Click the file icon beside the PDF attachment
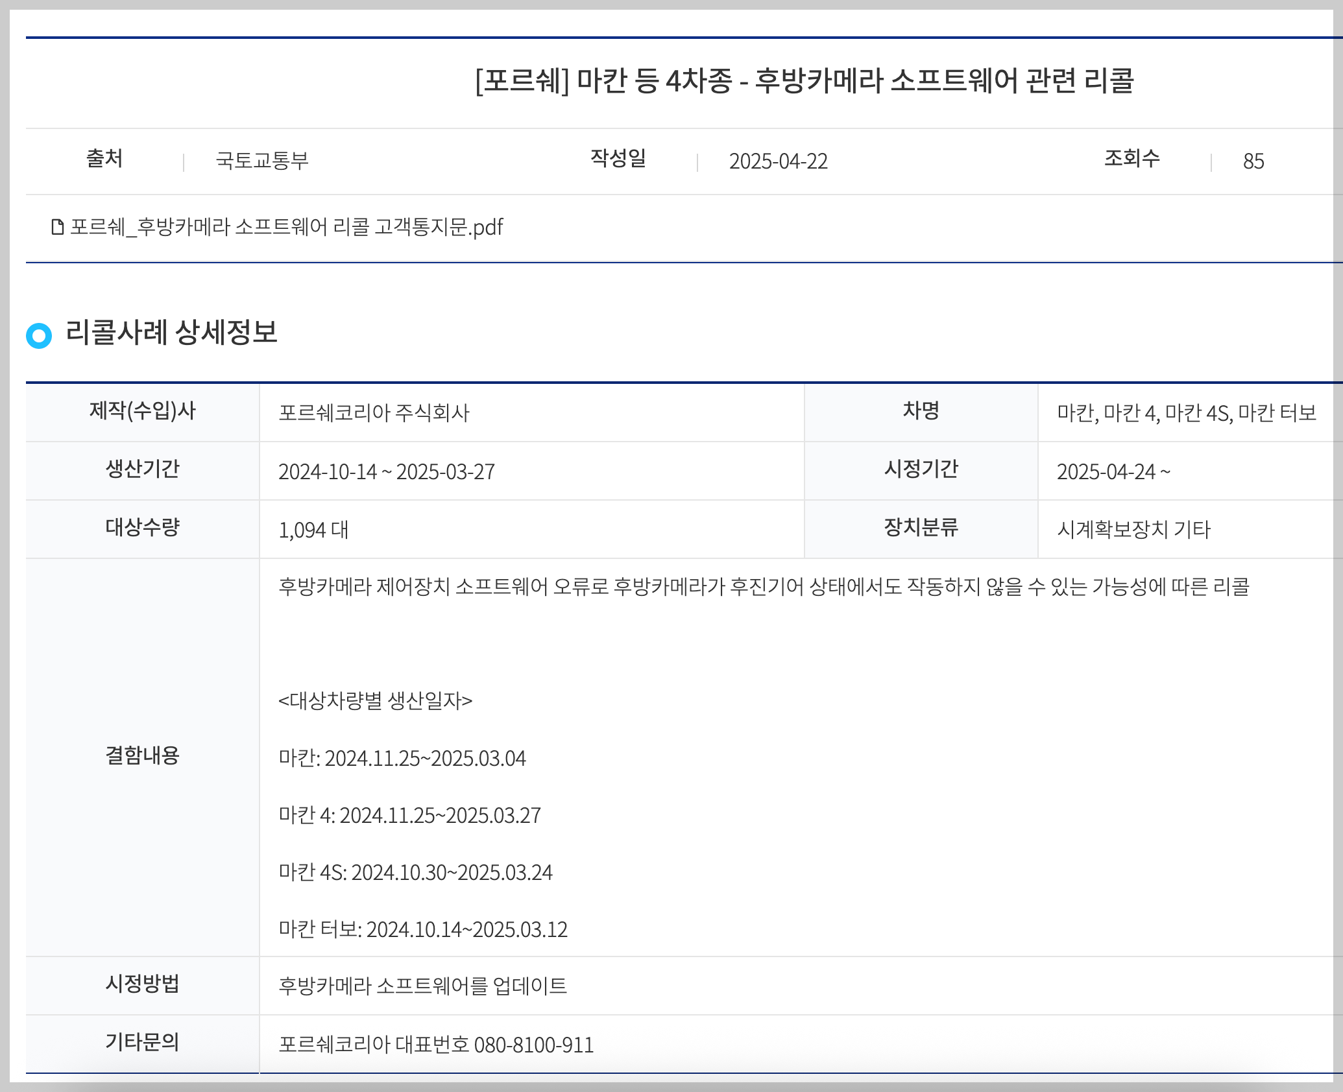The width and height of the screenshot is (1343, 1092). [58, 227]
